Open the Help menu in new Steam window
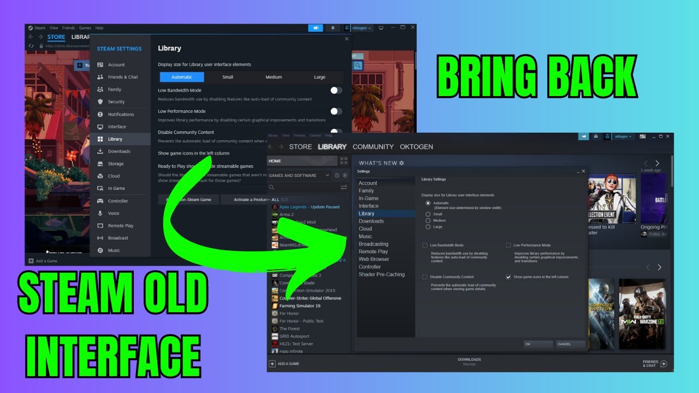The image size is (699, 393). pyautogui.click(x=99, y=28)
